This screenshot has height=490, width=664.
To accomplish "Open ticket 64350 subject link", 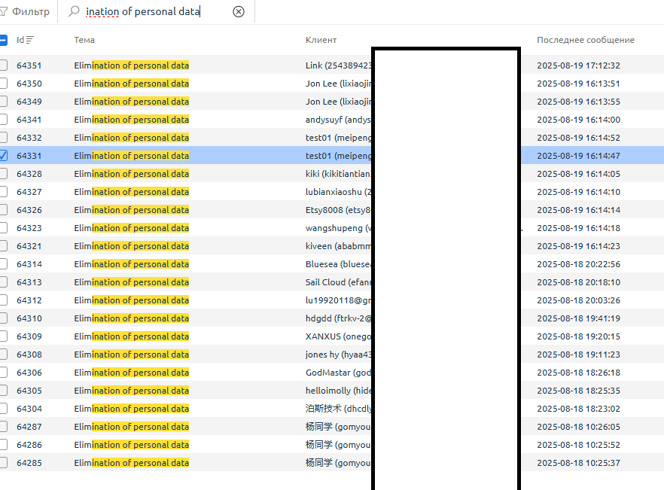I will coord(131,84).
